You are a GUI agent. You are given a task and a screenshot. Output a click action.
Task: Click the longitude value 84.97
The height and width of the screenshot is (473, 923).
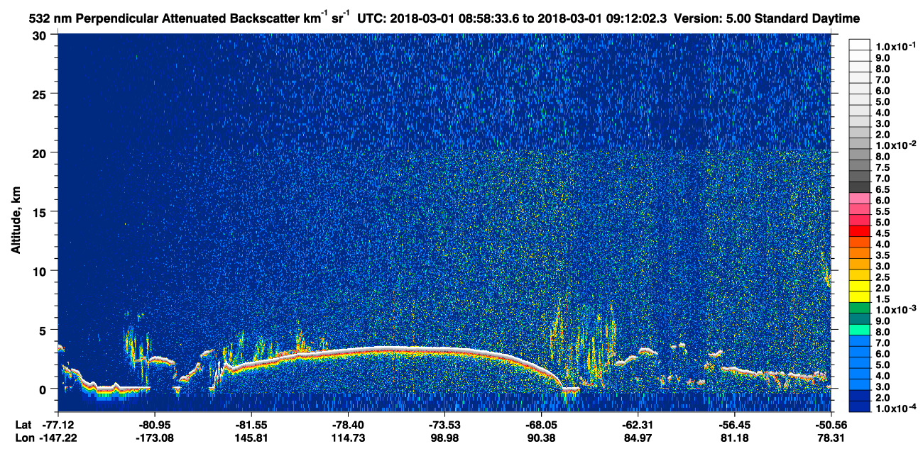click(637, 438)
